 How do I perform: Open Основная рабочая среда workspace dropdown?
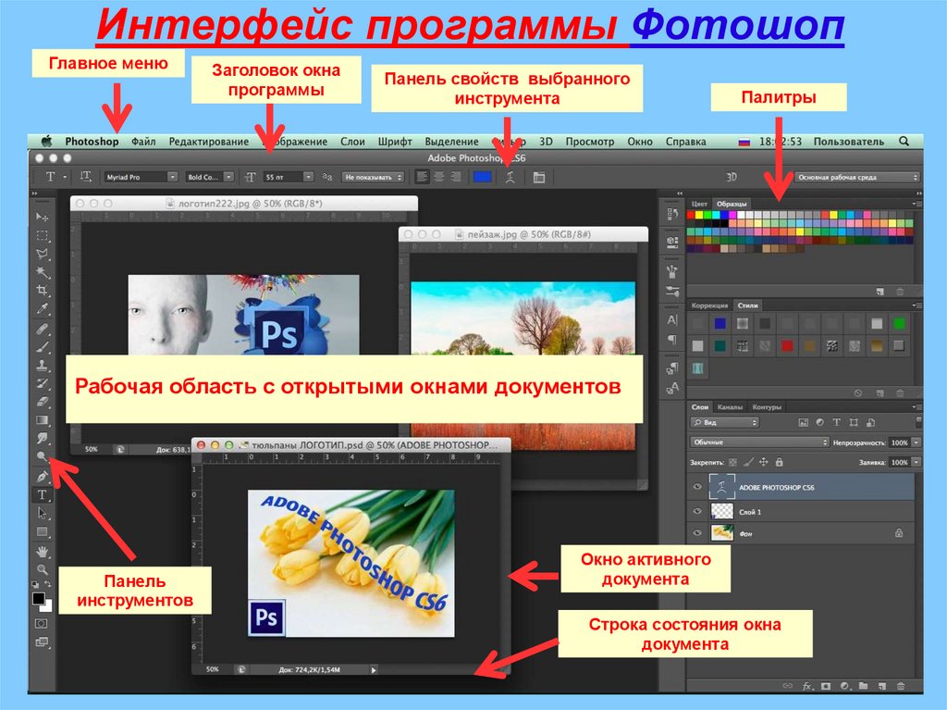click(856, 177)
